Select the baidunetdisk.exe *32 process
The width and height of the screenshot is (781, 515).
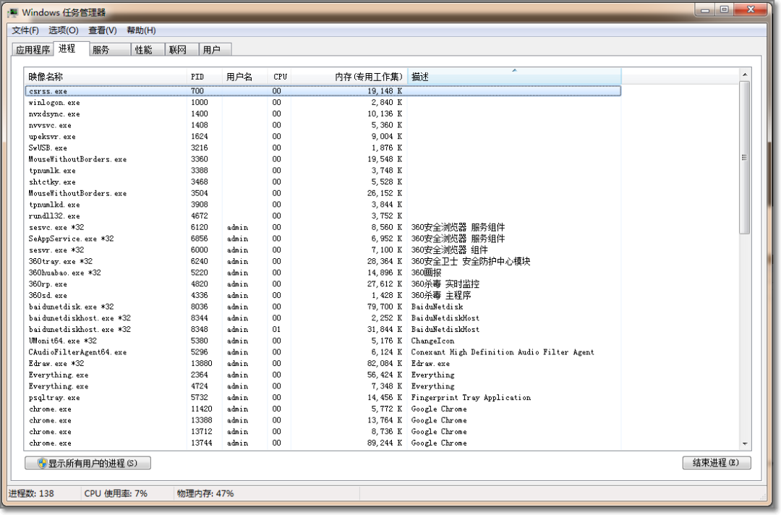click(x=323, y=307)
